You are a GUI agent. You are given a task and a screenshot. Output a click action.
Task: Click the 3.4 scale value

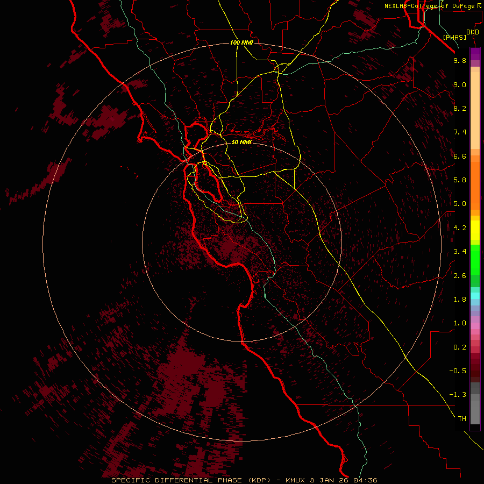(460, 252)
